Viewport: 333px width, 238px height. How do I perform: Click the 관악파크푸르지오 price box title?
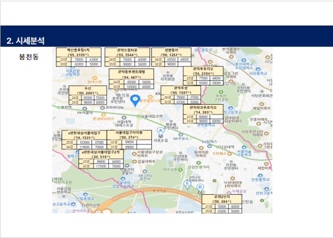click(203, 107)
